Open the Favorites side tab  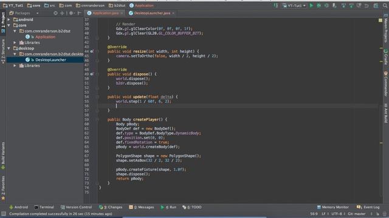3,188
